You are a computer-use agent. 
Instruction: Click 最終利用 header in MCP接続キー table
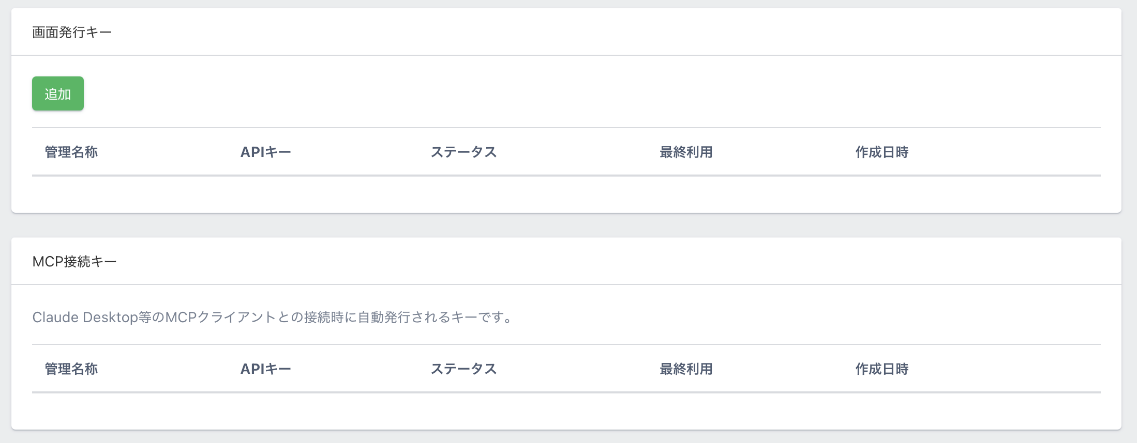pos(686,369)
